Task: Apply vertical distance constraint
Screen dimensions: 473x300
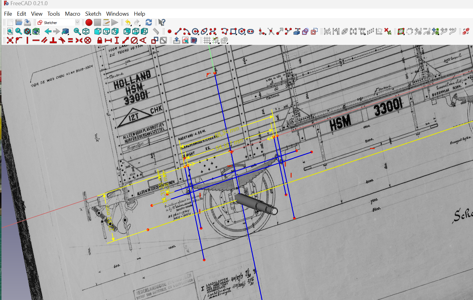Action: click(117, 40)
